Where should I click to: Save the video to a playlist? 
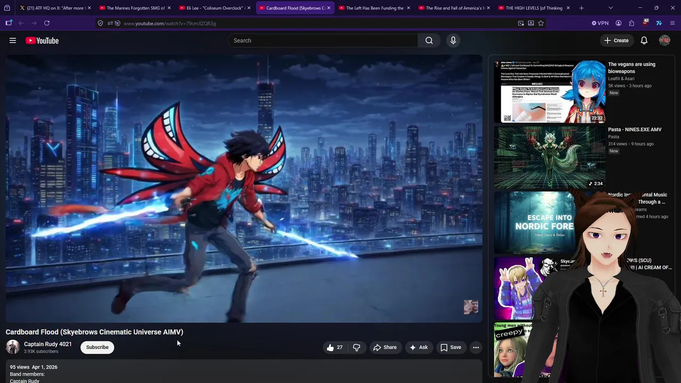click(451, 347)
